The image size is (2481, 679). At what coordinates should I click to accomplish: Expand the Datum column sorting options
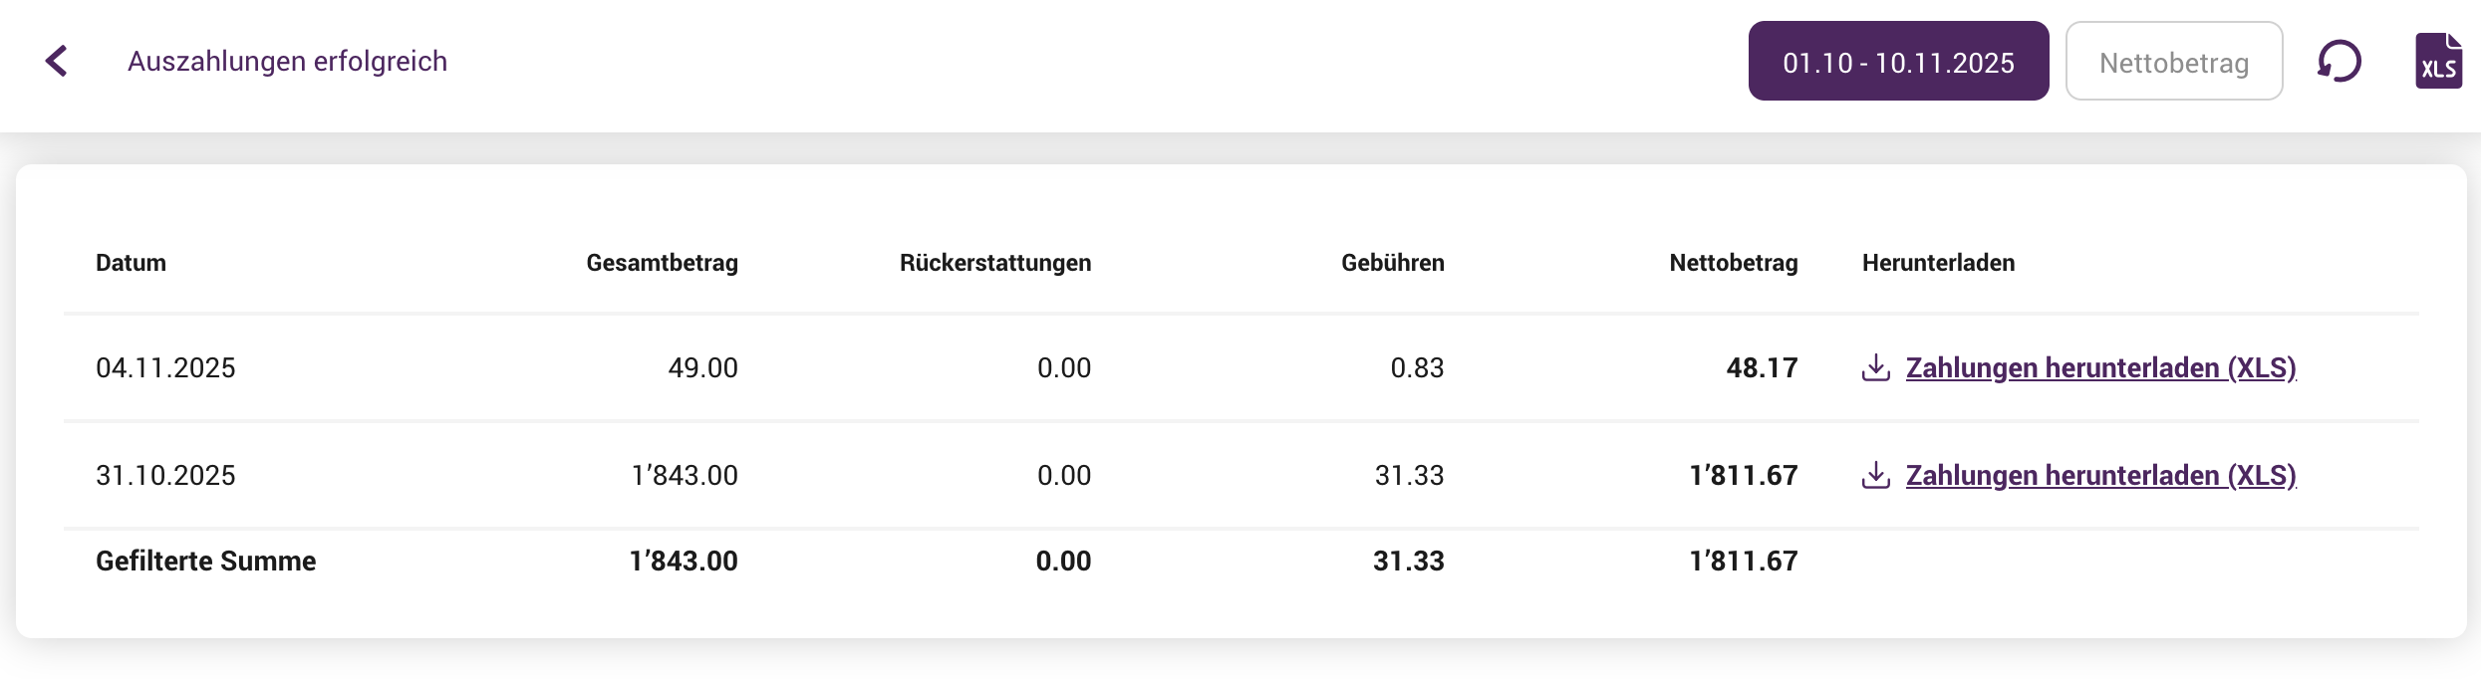[131, 263]
